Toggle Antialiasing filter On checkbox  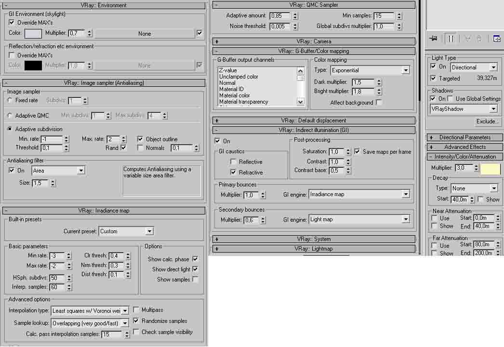coord(12,171)
